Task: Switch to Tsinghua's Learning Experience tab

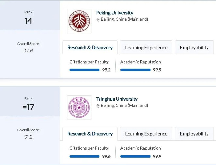Action: click(x=146, y=134)
